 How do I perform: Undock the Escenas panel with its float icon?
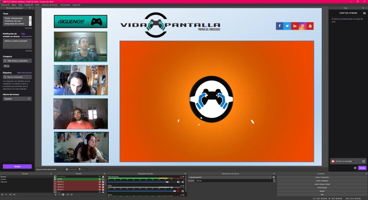point(51,174)
